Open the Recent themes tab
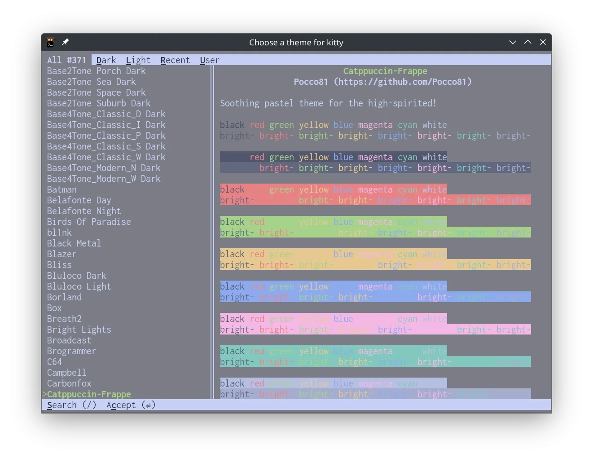The image size is (593, 462). (x=175, y=60)
